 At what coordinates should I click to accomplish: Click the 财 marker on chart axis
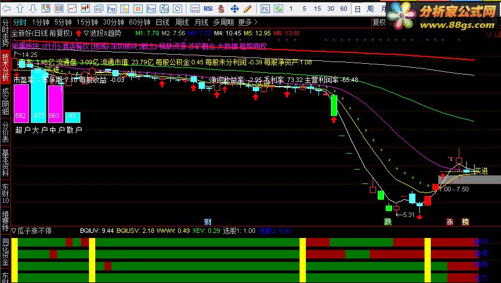click(x=208, y=222)
